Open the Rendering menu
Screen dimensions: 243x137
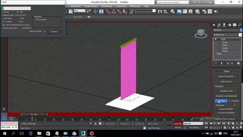pyautogui.click(x=107, y=6)
